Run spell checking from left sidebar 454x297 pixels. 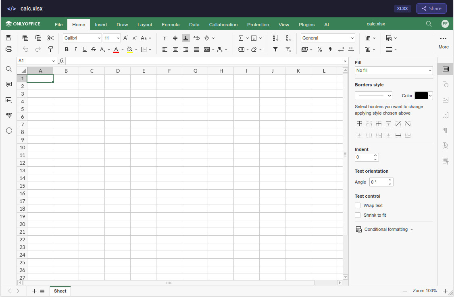pos(9,115)
